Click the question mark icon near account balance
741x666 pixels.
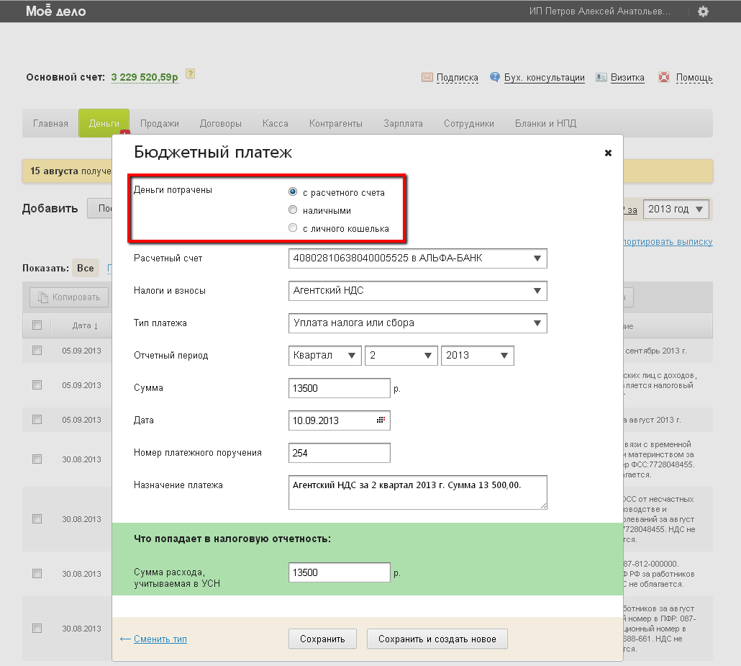click(x=190, y=74)
